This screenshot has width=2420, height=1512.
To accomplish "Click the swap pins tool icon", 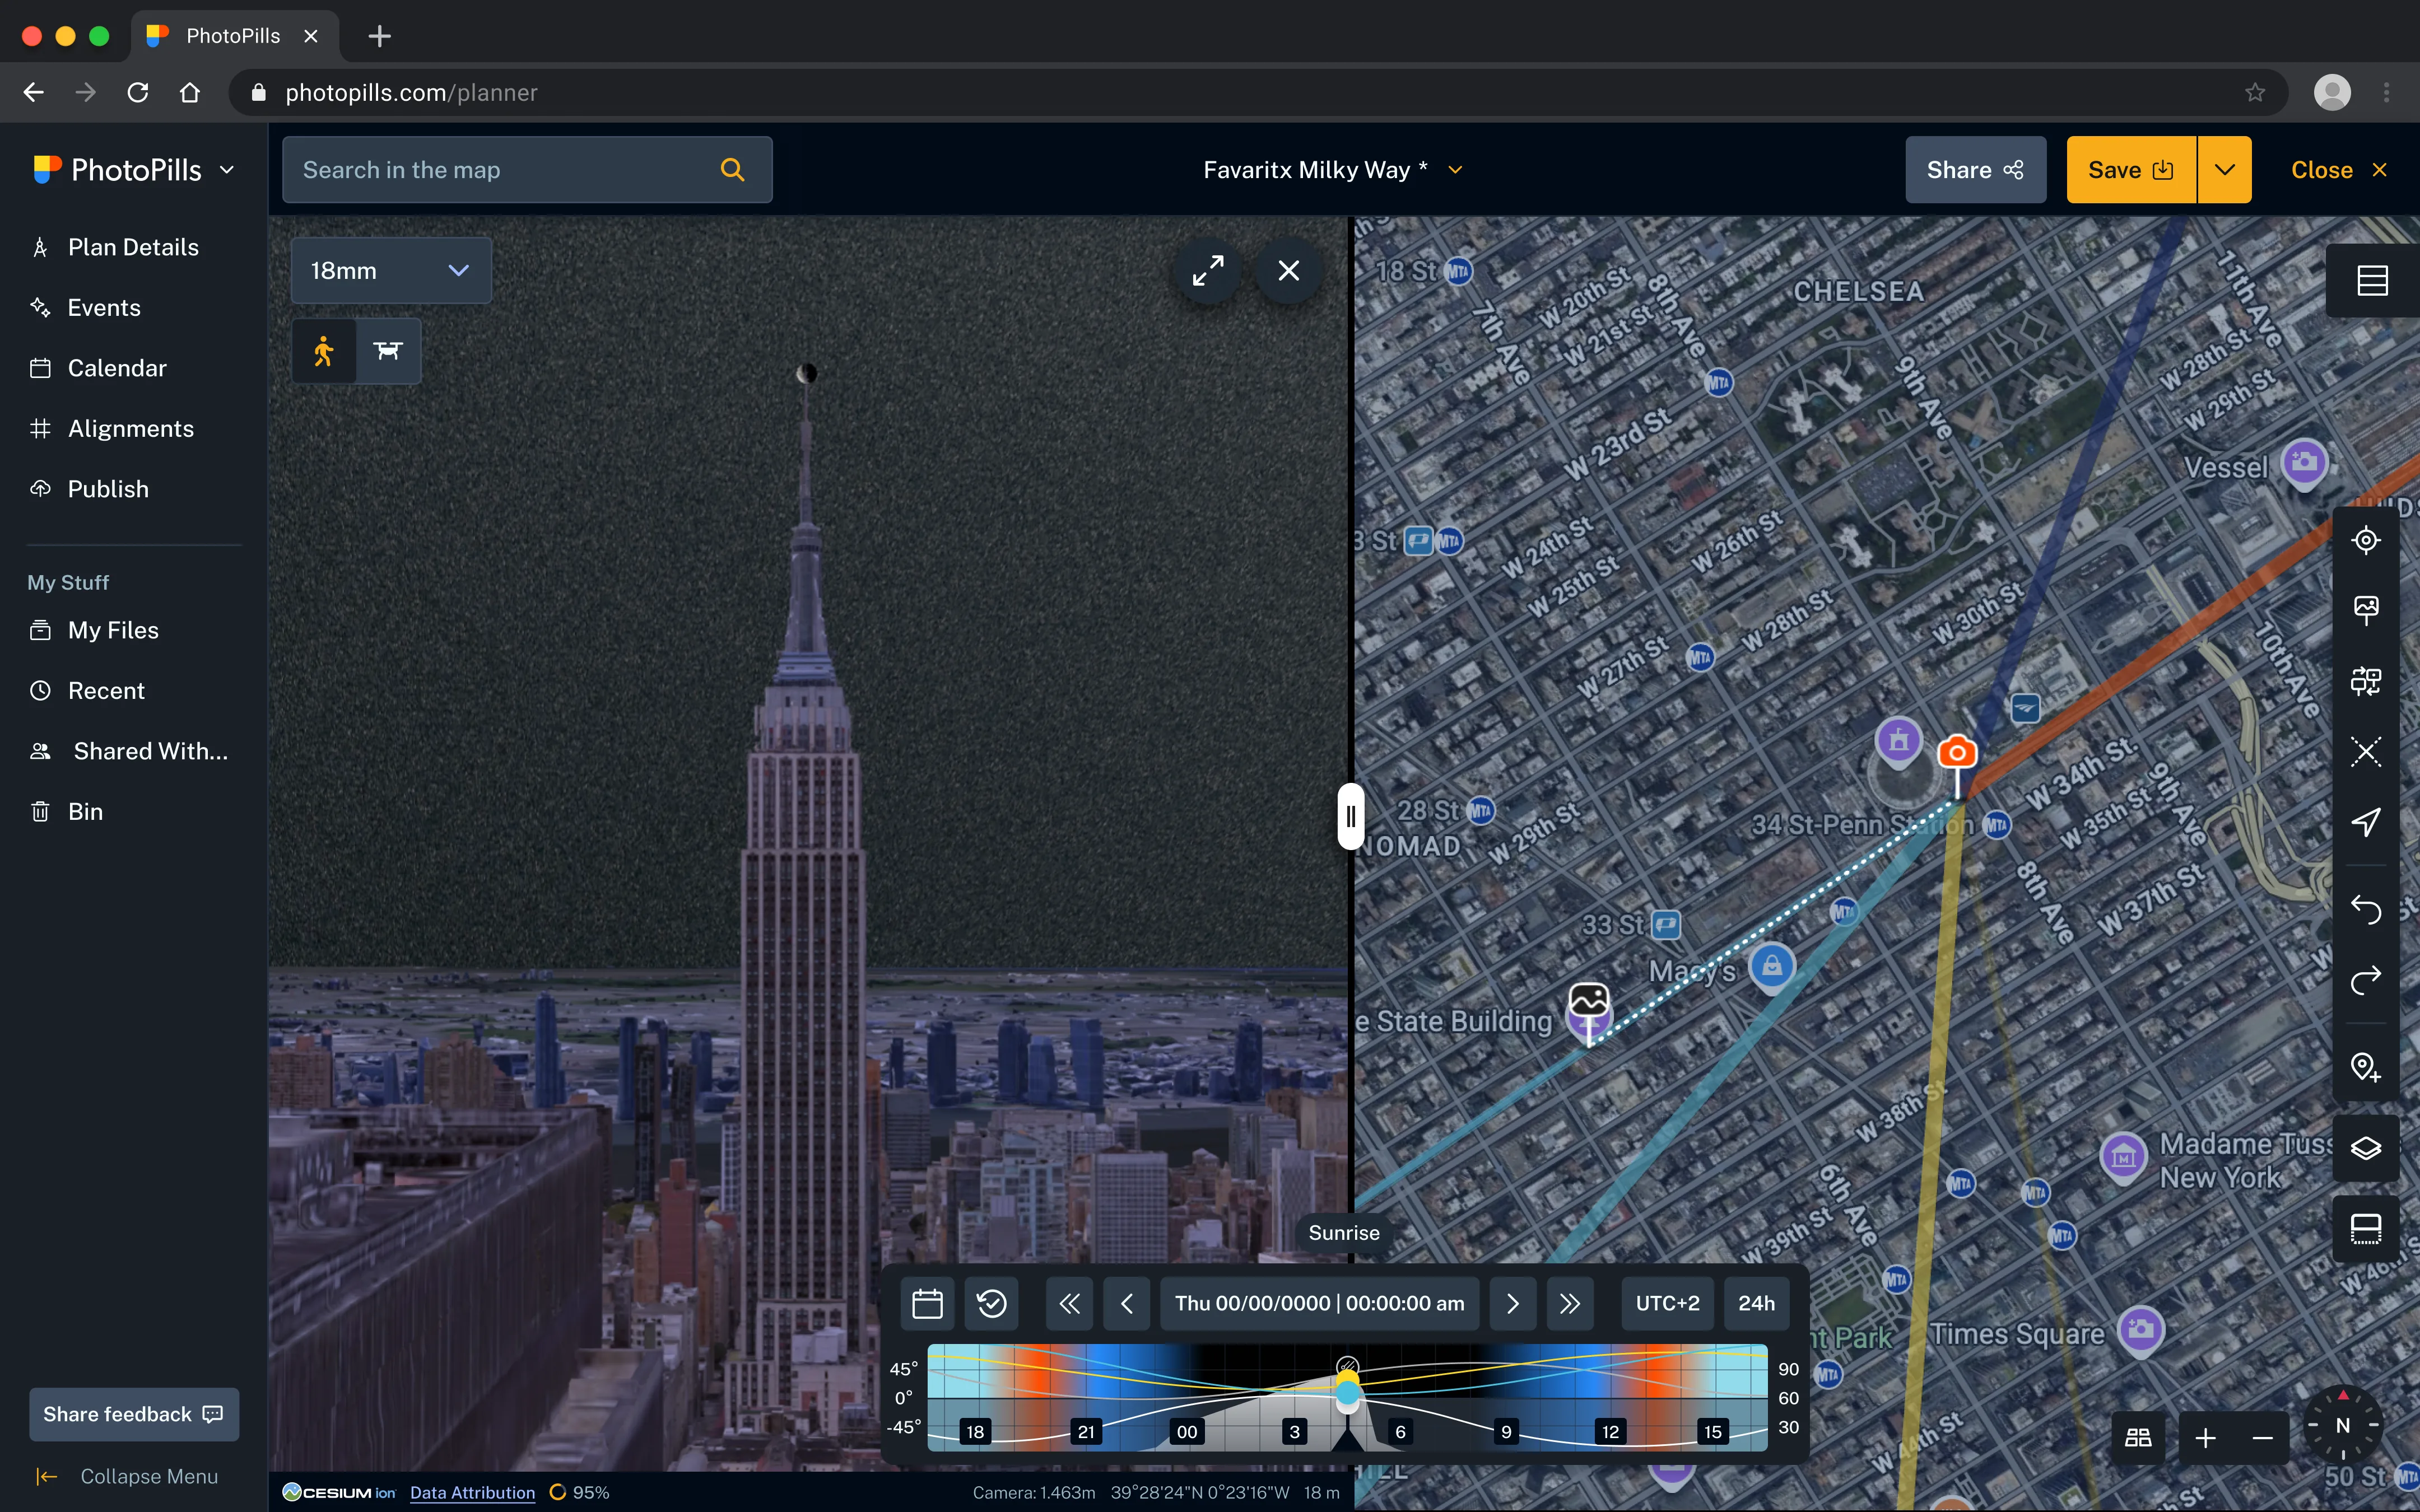I will pos(2366,681).
